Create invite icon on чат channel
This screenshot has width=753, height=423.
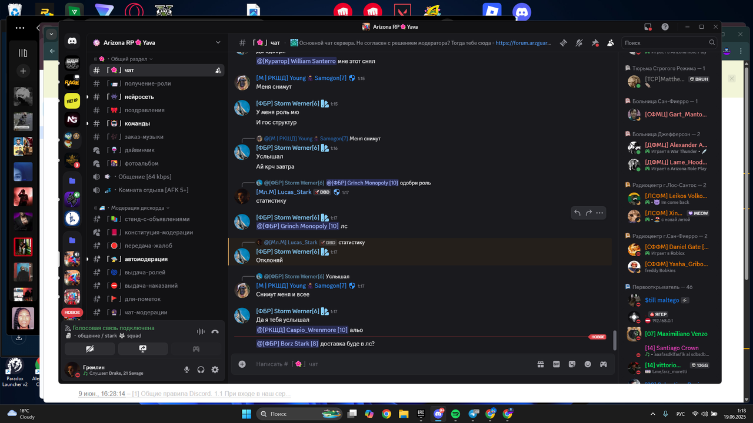click(x=218, y=70)
